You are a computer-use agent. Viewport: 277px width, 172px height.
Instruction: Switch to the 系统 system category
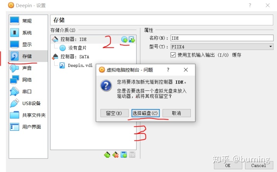(28, 33)
